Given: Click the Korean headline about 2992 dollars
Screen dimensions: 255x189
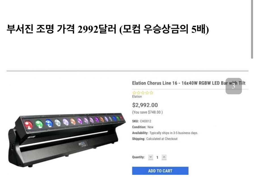Looking at the screenshot, I should click(107, 29).
